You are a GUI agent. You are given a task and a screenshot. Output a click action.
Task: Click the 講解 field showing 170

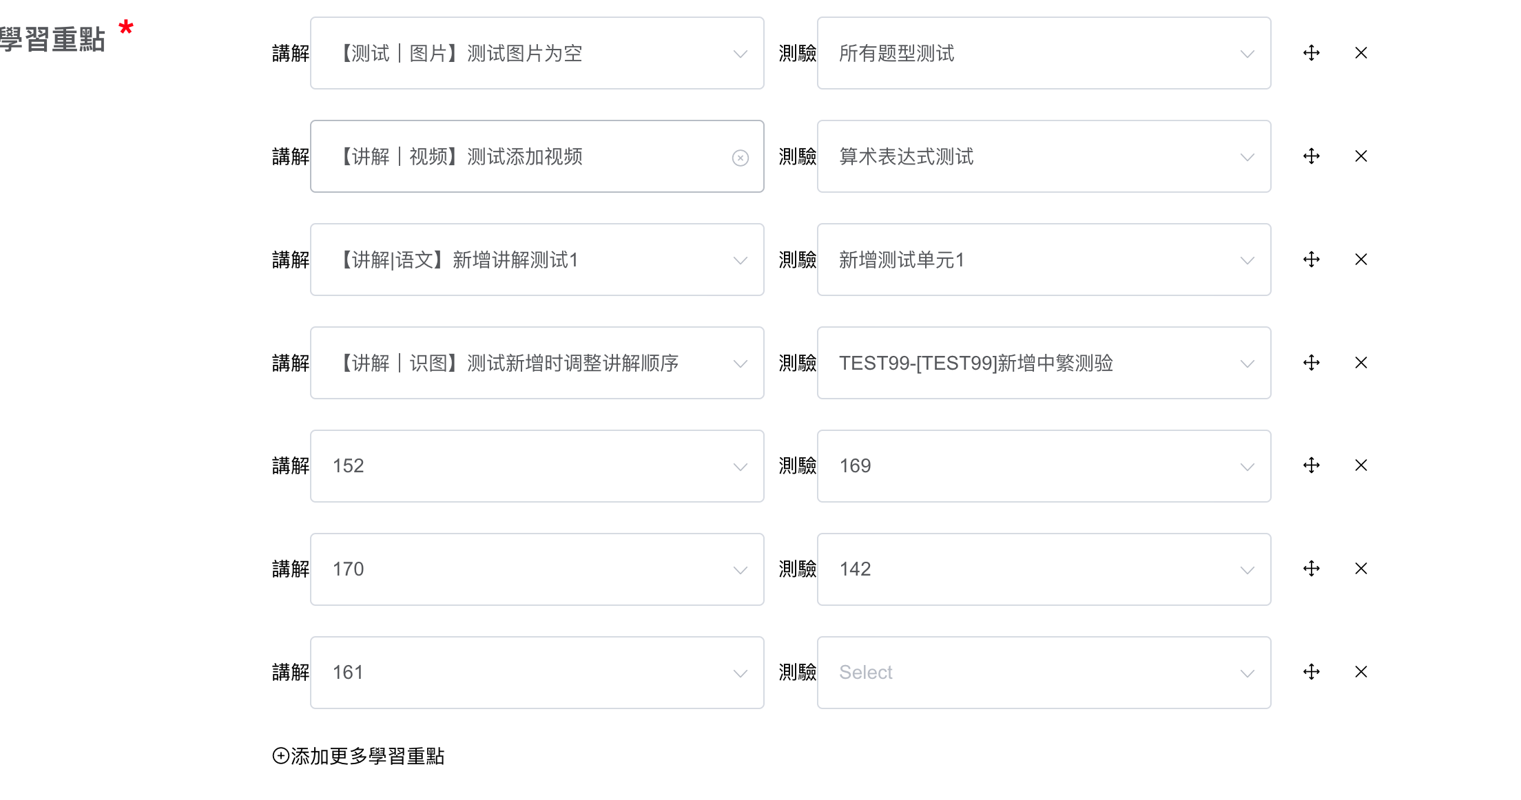[x=537, y=569]
